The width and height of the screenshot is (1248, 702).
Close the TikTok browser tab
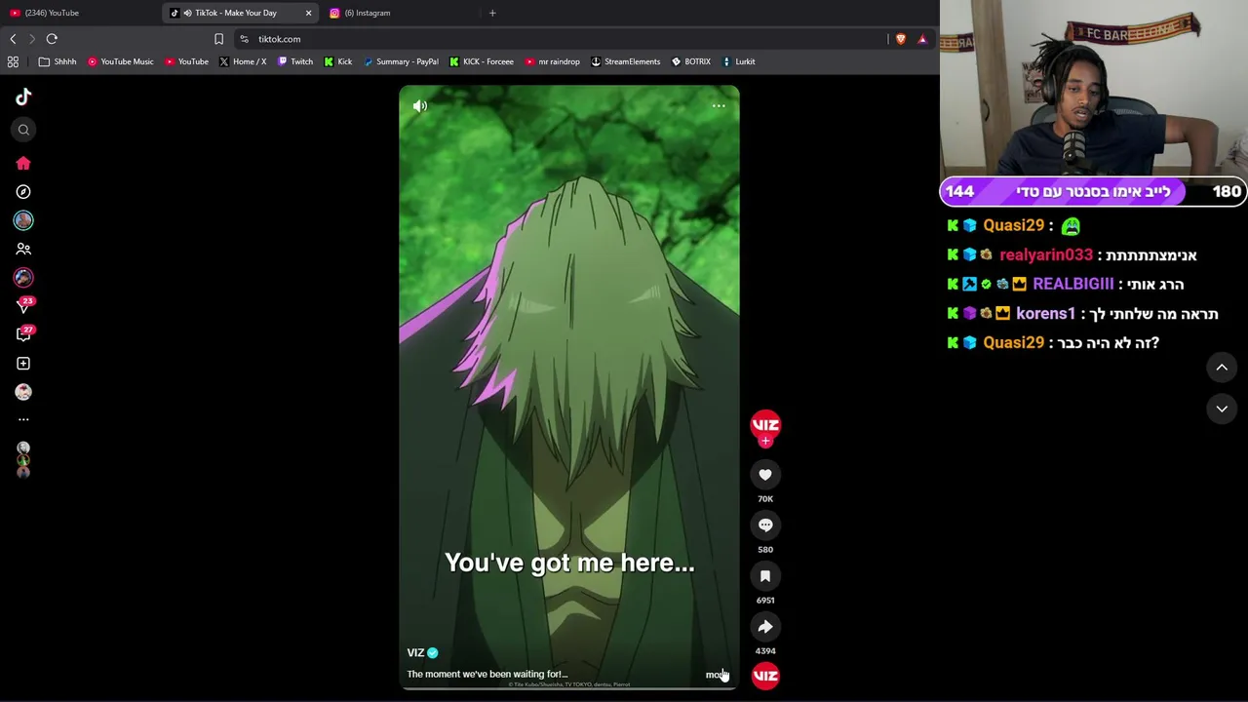coord(308,13)
